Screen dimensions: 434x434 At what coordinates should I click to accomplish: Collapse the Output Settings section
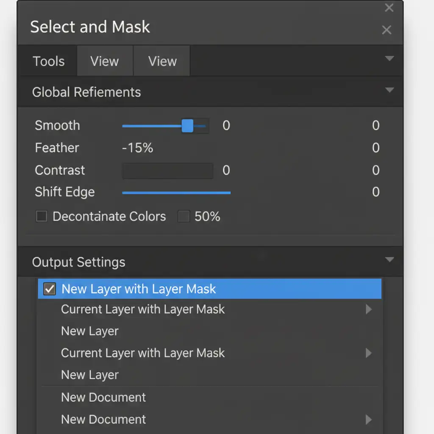click(389, 259)
